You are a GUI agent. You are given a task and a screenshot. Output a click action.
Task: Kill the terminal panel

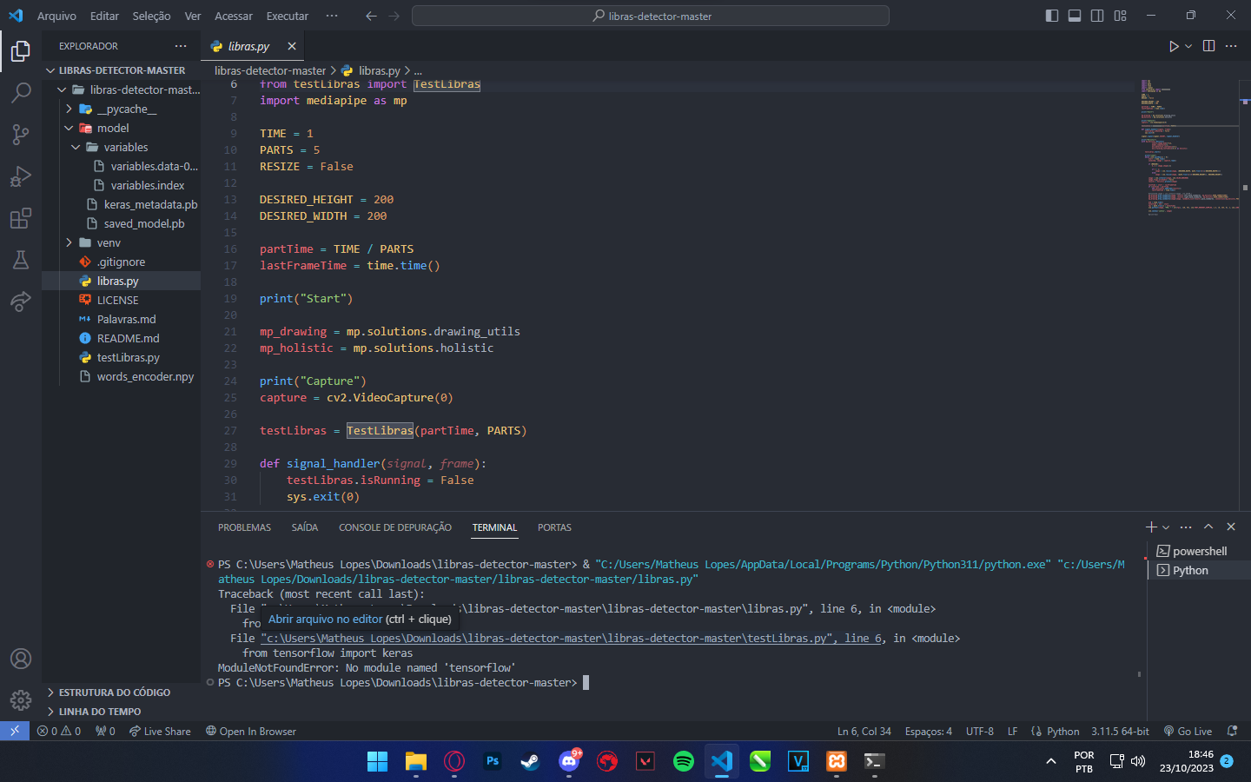click(x=1231, y=527)
